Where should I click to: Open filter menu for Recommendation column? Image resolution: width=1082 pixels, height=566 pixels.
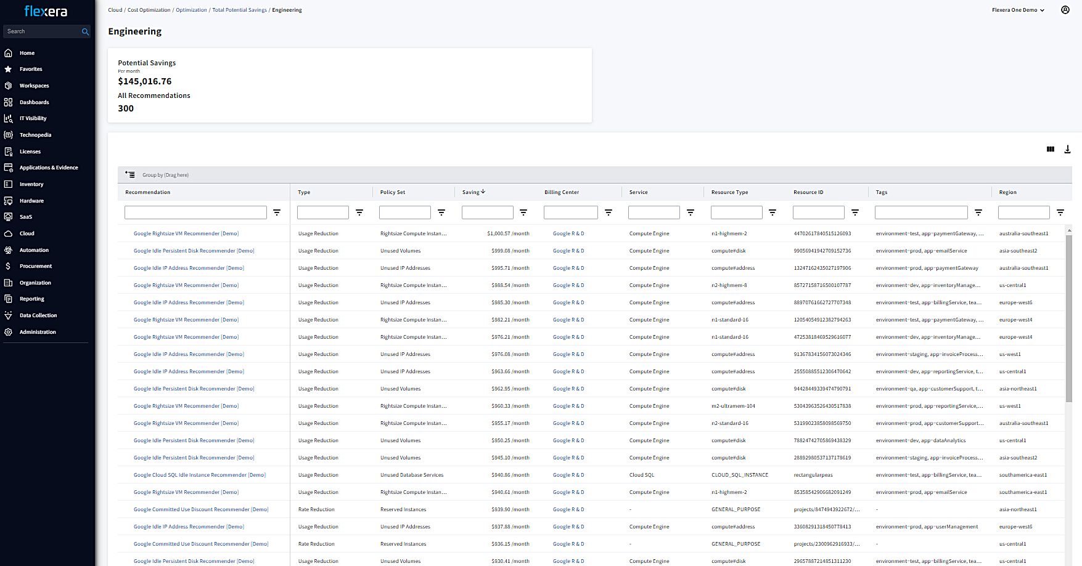point(277,212)
